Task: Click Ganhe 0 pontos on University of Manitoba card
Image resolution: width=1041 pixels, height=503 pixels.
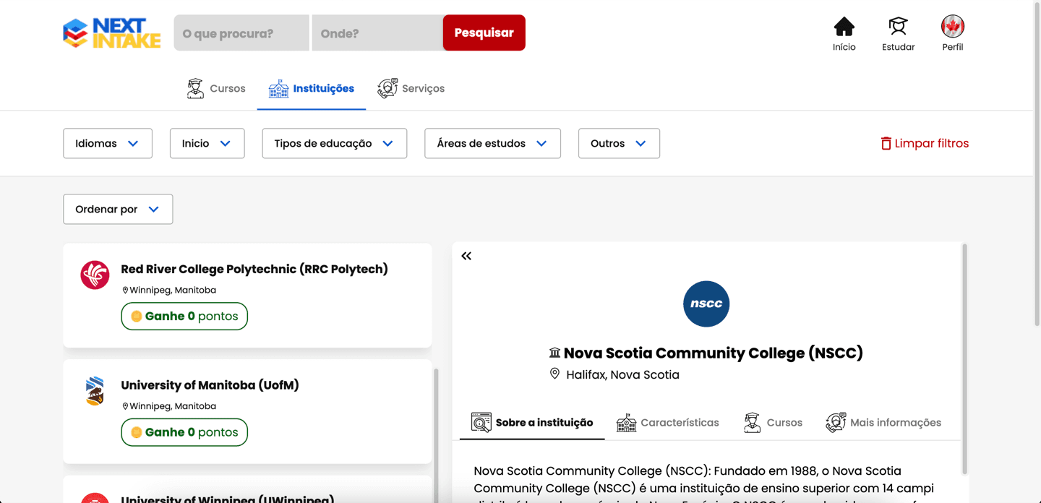Action: point(184,432)
